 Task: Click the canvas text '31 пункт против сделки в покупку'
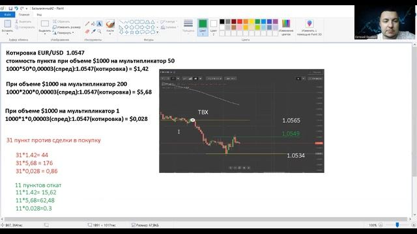(x=53, y=140)
